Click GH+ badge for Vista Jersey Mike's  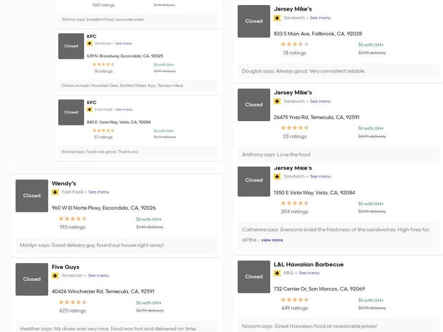tap(277, 177)
